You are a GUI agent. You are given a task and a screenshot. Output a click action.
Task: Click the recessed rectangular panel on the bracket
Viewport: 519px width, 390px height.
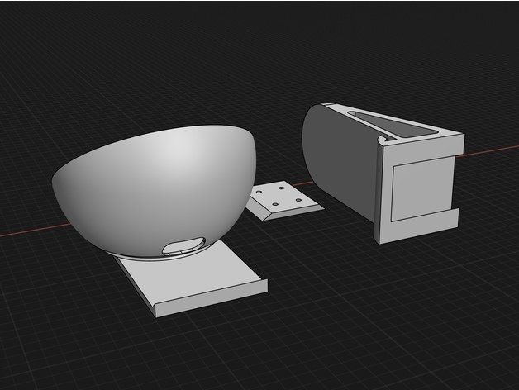pos(421,188)
